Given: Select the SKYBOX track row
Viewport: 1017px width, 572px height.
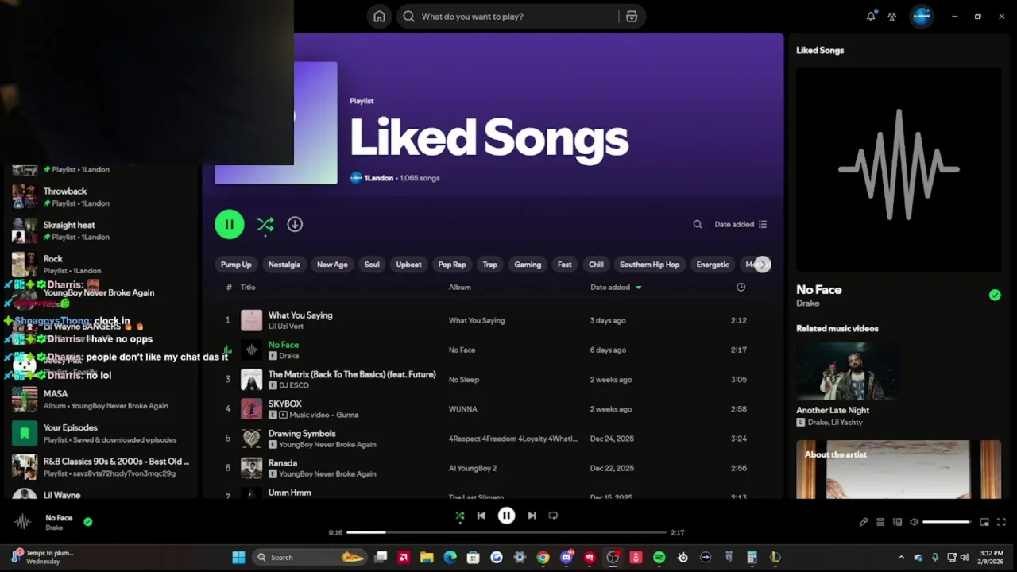Looking at the screenshot, I should point(493,409).
